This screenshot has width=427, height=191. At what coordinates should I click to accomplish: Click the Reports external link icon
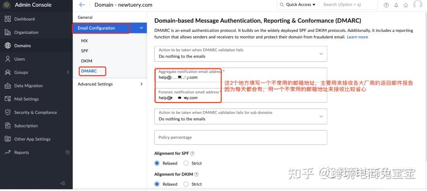pyautogui.click(x=67, y=152)
